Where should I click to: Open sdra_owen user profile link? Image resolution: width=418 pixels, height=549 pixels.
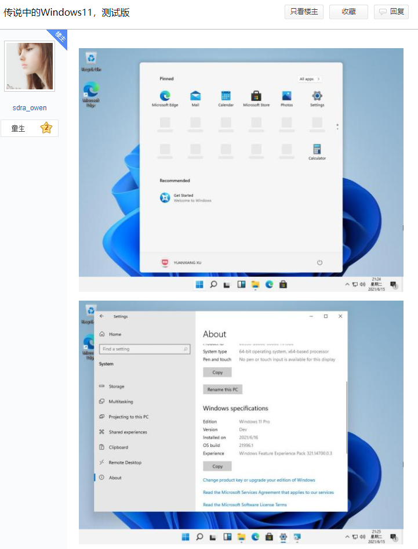pos(30,108)
